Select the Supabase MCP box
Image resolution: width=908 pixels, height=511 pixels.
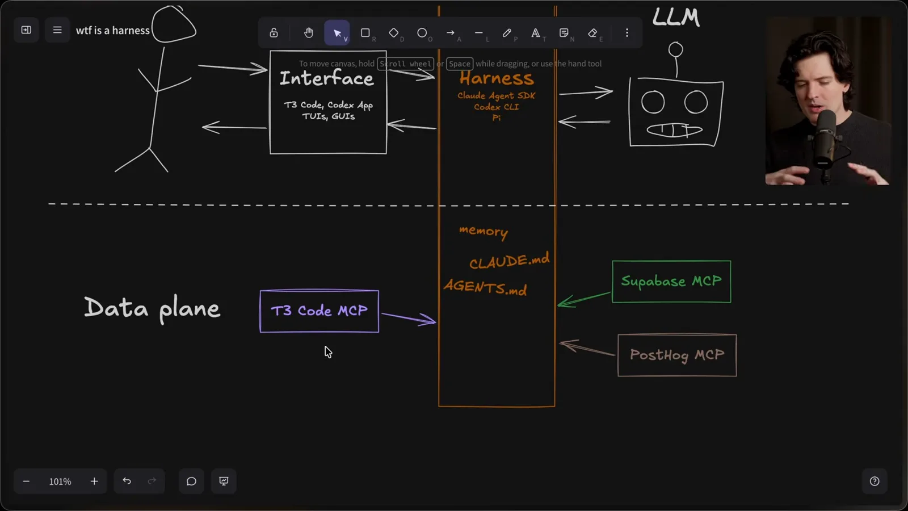point(671,282)
